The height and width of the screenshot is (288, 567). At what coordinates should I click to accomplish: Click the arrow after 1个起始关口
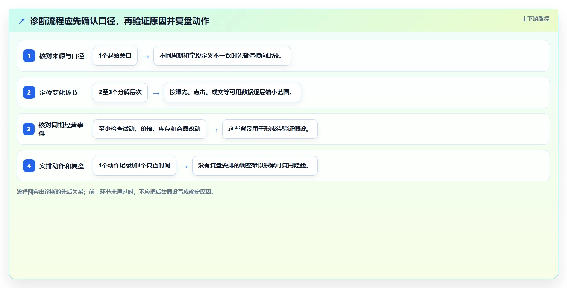tap(146, 56)
